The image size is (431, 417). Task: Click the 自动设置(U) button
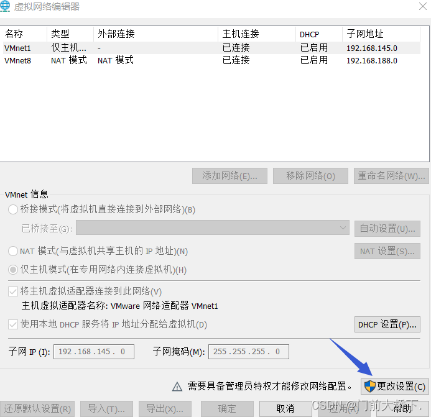tap(387, 228)
